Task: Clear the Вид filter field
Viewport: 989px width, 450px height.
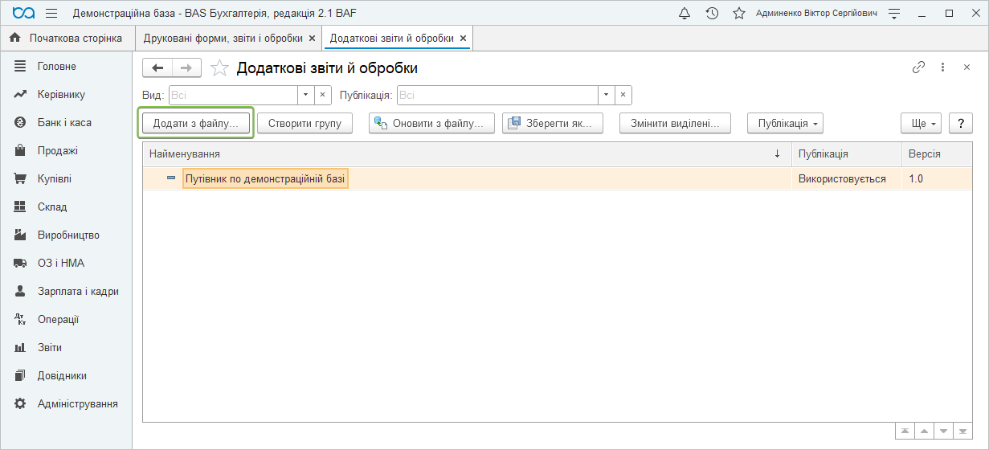Action: (x=323, y=95)
